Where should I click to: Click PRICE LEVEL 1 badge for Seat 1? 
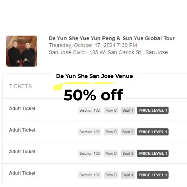click(x=153, y=110)
